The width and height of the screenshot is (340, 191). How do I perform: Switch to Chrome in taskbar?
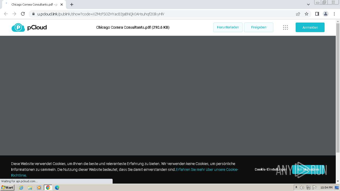48,188
